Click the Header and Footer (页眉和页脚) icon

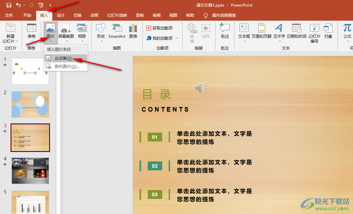click(262, 31)
